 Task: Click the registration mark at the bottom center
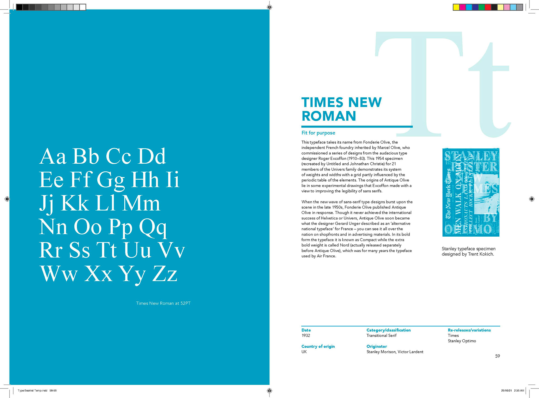pyautogui.click(x=269, y=390)
